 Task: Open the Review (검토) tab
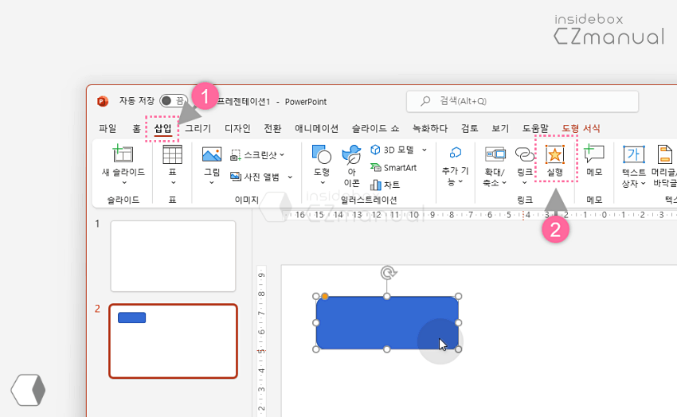click(x=469, y=128)
